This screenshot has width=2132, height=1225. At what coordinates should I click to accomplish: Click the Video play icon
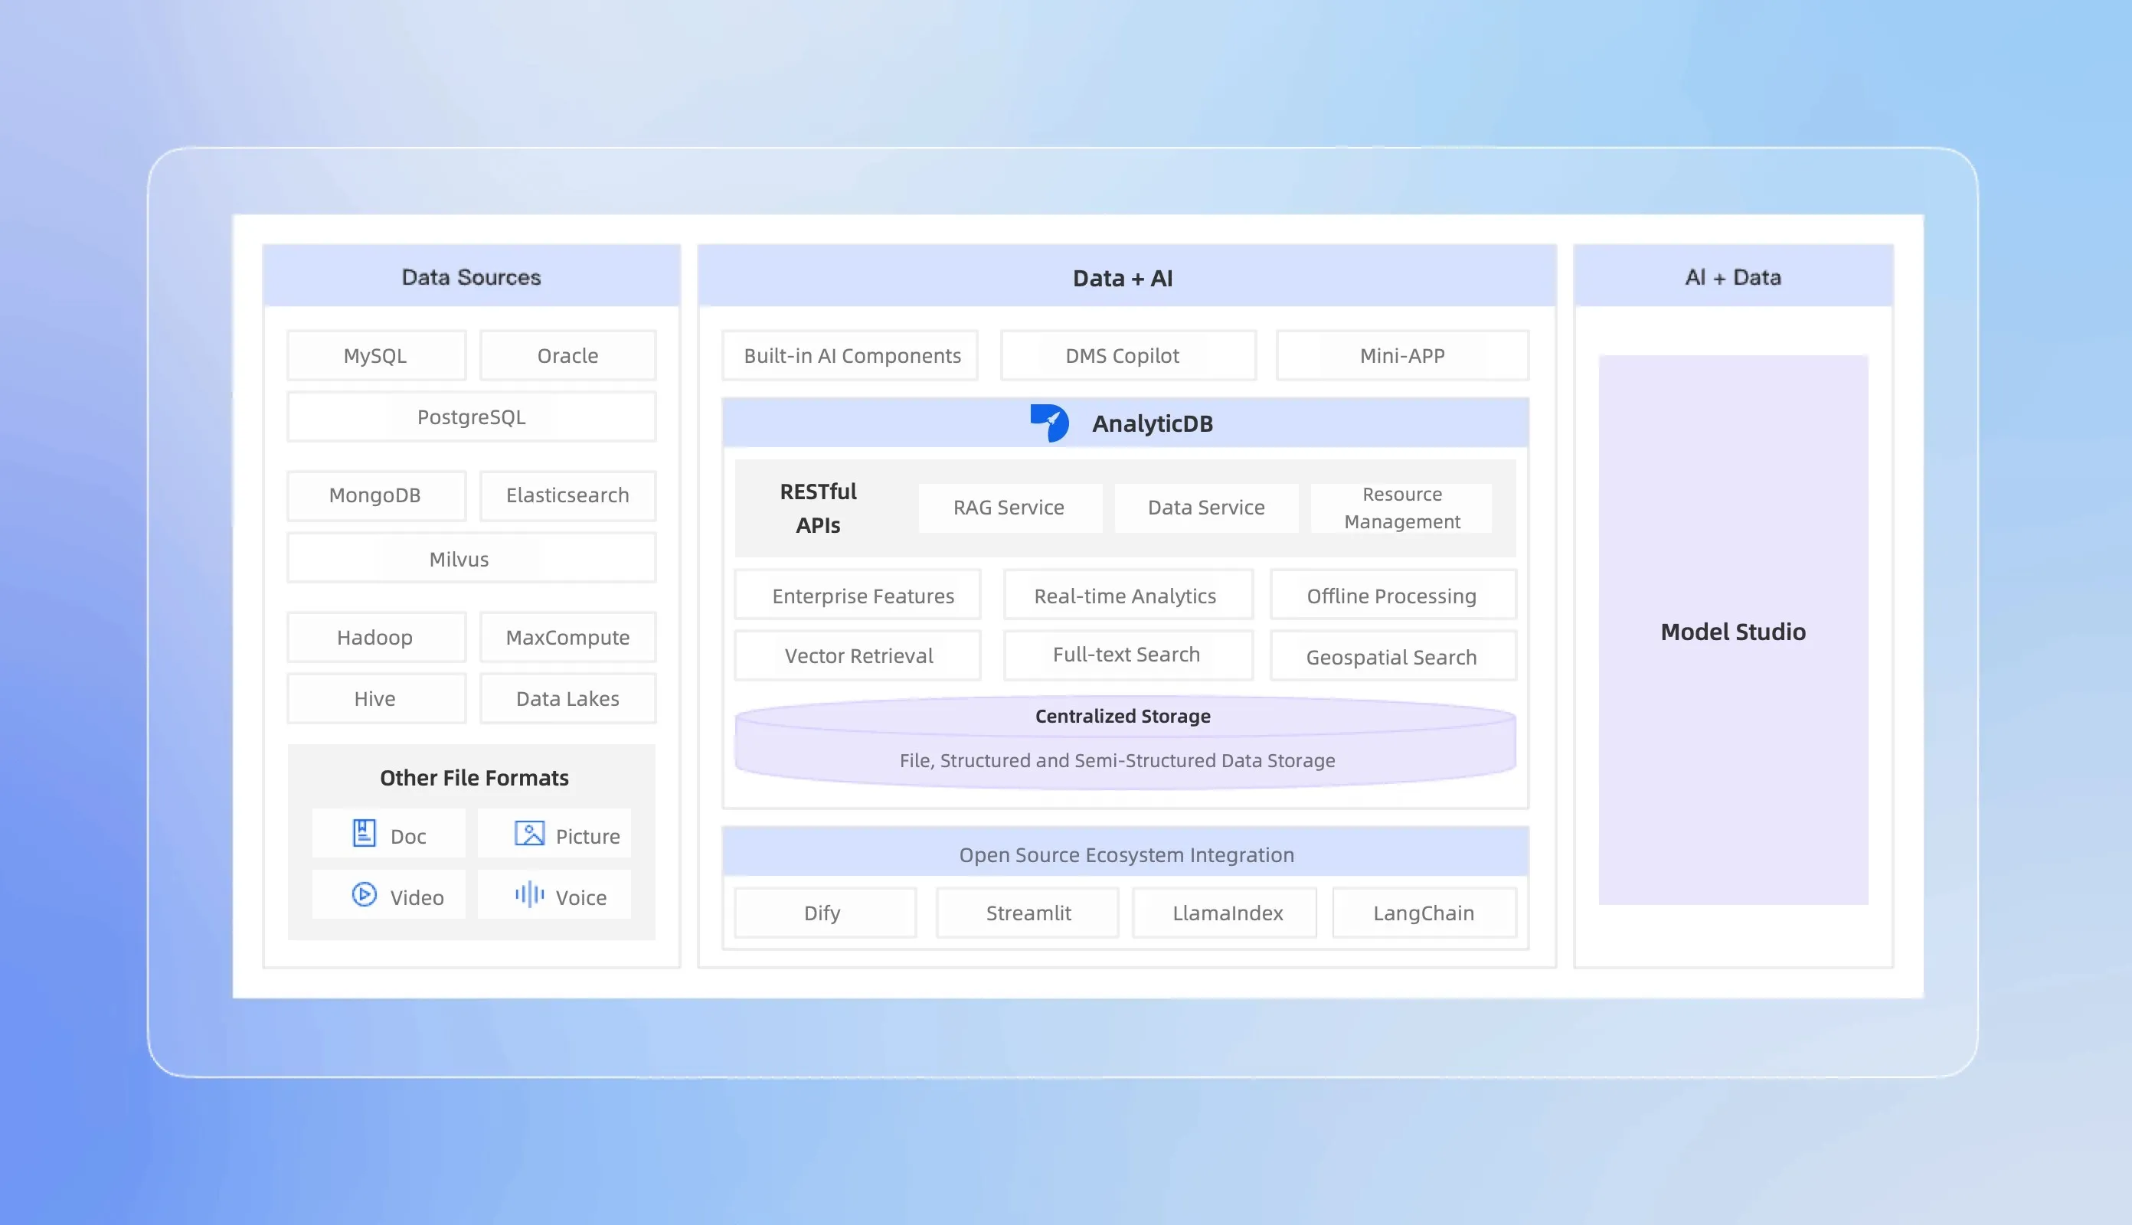364,894
